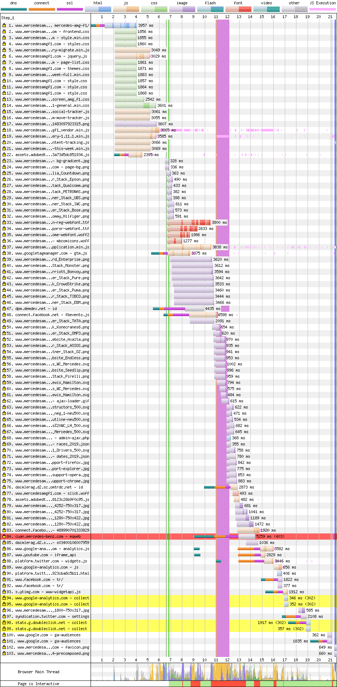Click the lock icon on the gtm.js row
Viewport: 337px width, 687px height.
tap(4, 253)
